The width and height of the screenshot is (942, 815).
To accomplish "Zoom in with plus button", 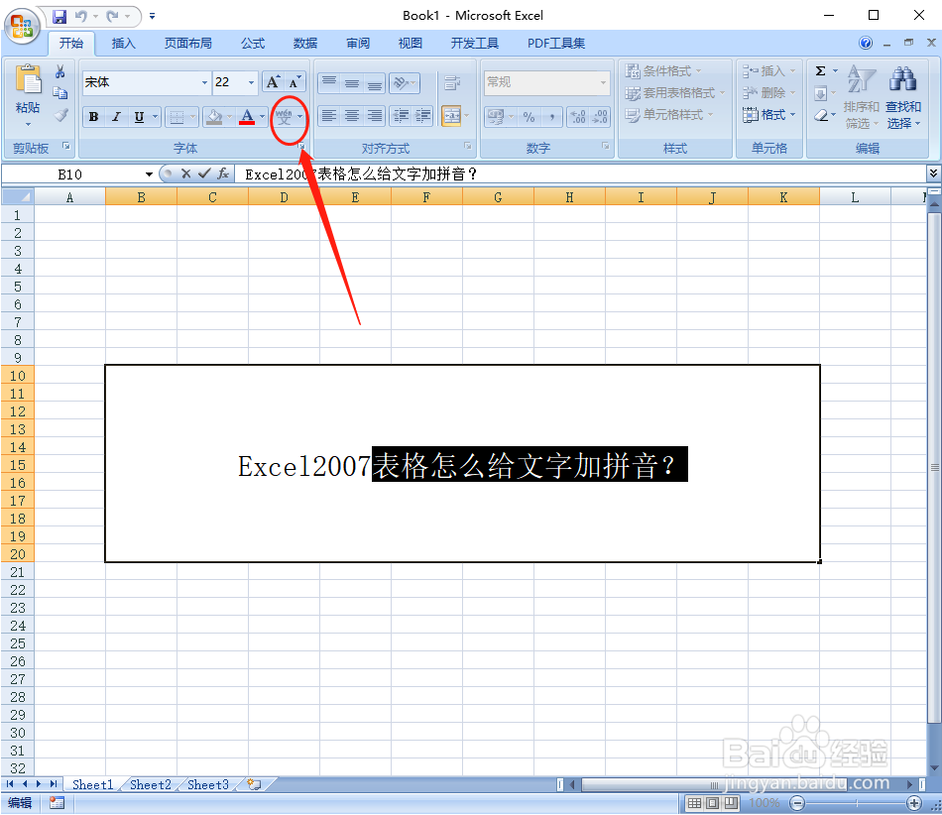I will click(x=914, y=803).
